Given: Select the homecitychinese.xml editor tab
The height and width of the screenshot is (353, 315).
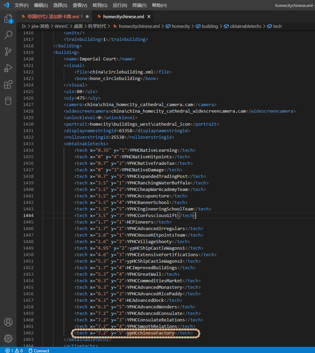Looking at the screenshot, I should 124,17.
